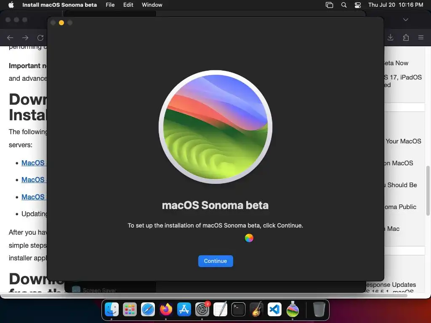Click 'on MacOS' sidebar text in browser
Viewport: 431px width, 323px height.
click(399, 163)
